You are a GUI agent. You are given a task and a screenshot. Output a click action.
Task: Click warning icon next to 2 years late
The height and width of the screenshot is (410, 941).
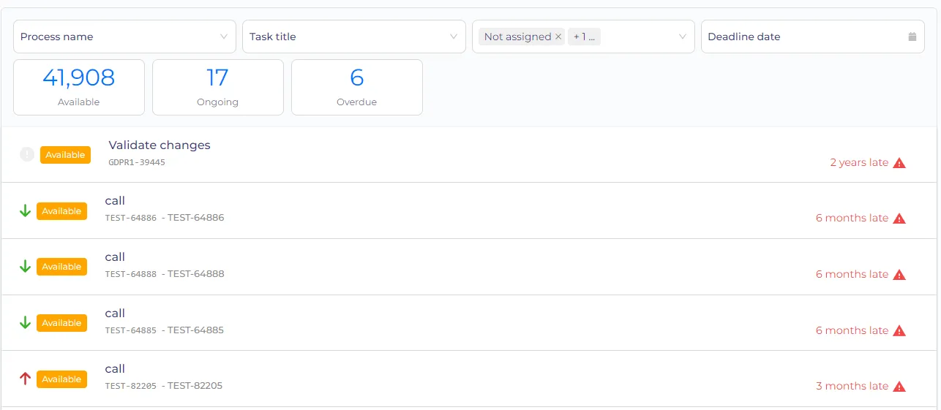899,163
